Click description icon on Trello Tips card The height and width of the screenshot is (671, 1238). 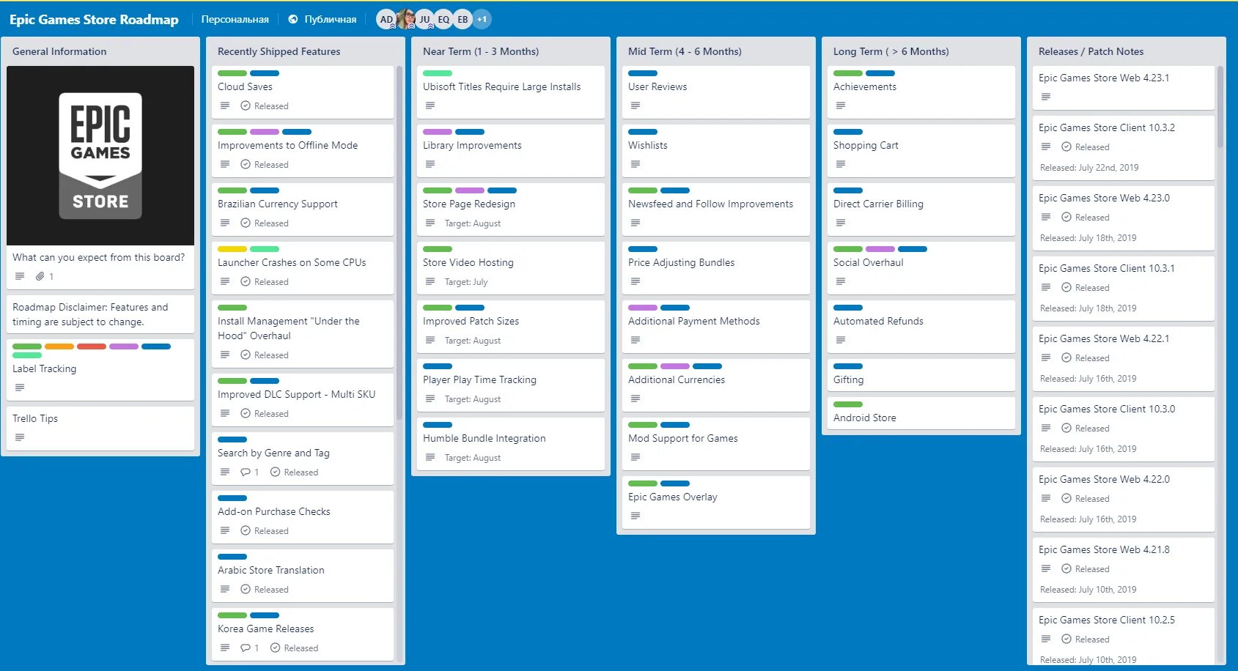[20, 437]
